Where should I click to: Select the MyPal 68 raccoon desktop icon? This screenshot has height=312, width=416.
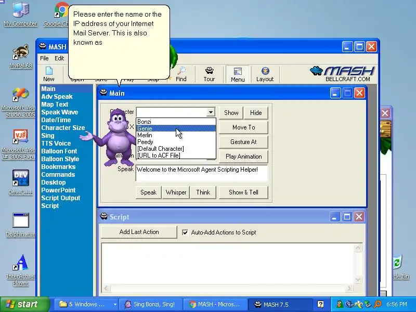coord(20,56)
